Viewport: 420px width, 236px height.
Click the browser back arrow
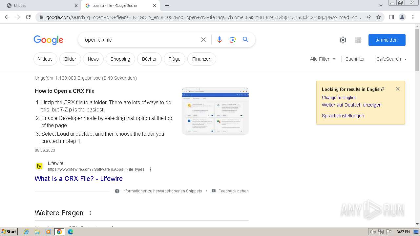7,17
